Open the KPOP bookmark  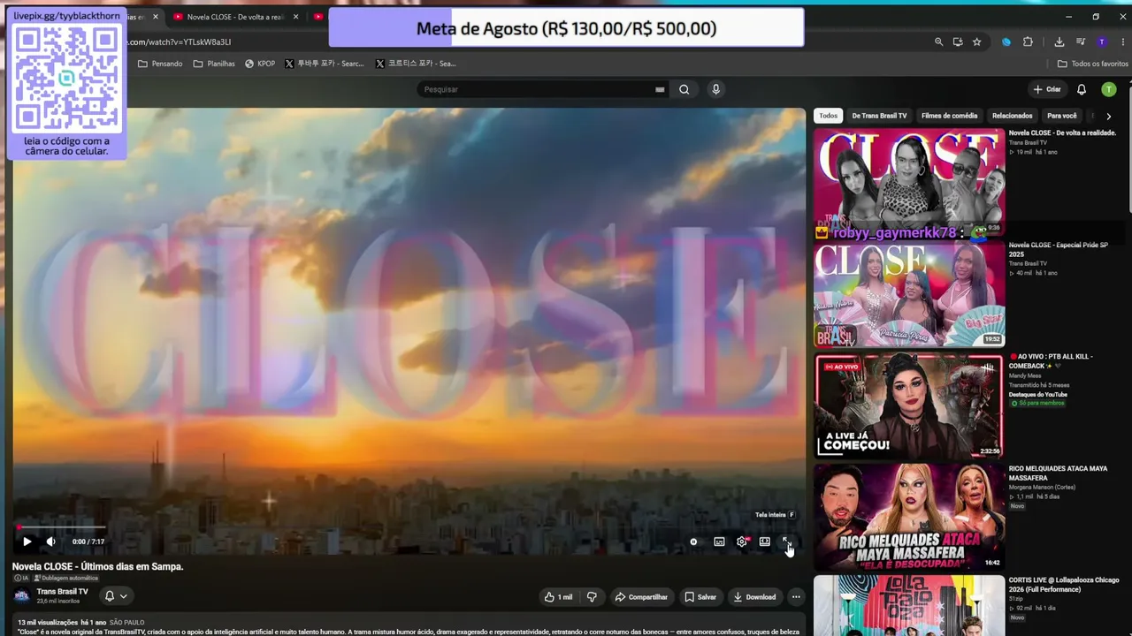tap(260, 64)
